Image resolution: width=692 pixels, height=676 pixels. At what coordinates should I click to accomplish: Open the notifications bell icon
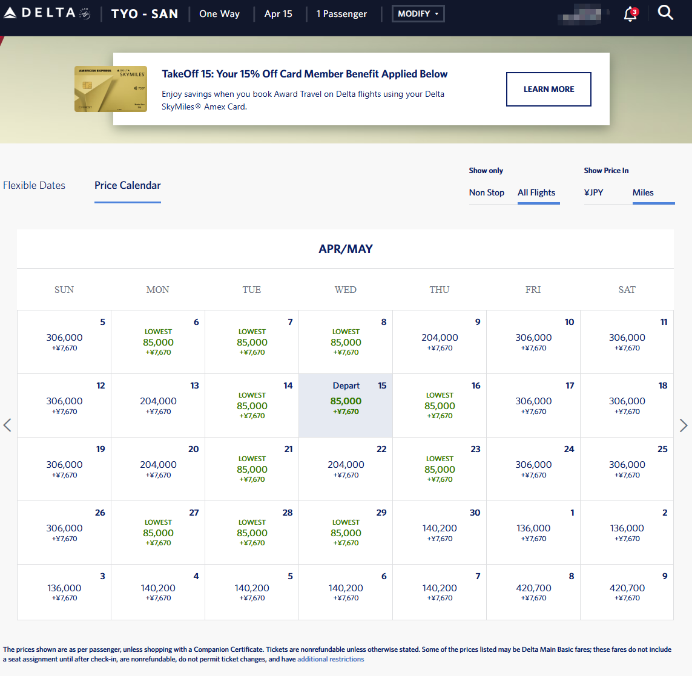click(631, 14)
